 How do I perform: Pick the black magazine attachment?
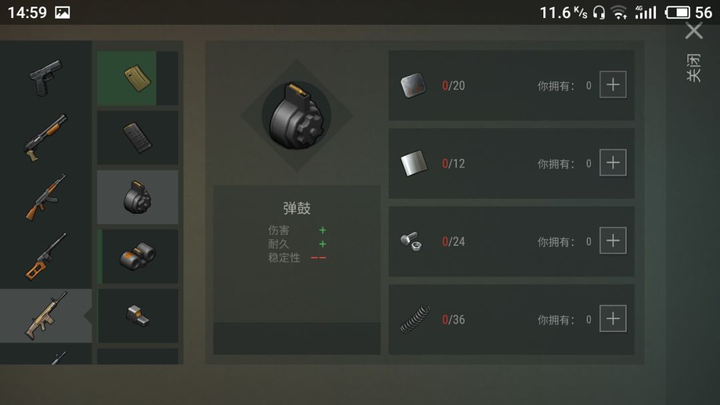[137, 138]
